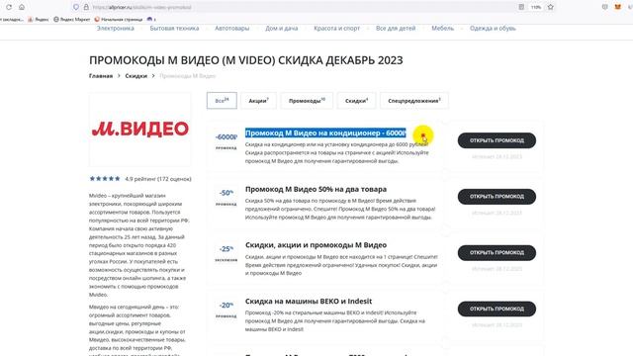The image size is (633, 356).
Task: Click the page heading ПРОМОКОДЫ М ВИДЕО
Action: pyautogui.click(x=246, y=60)
